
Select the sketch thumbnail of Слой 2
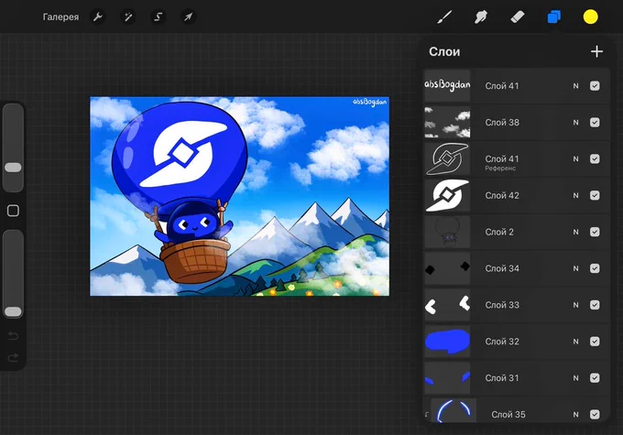click(447, 232)
